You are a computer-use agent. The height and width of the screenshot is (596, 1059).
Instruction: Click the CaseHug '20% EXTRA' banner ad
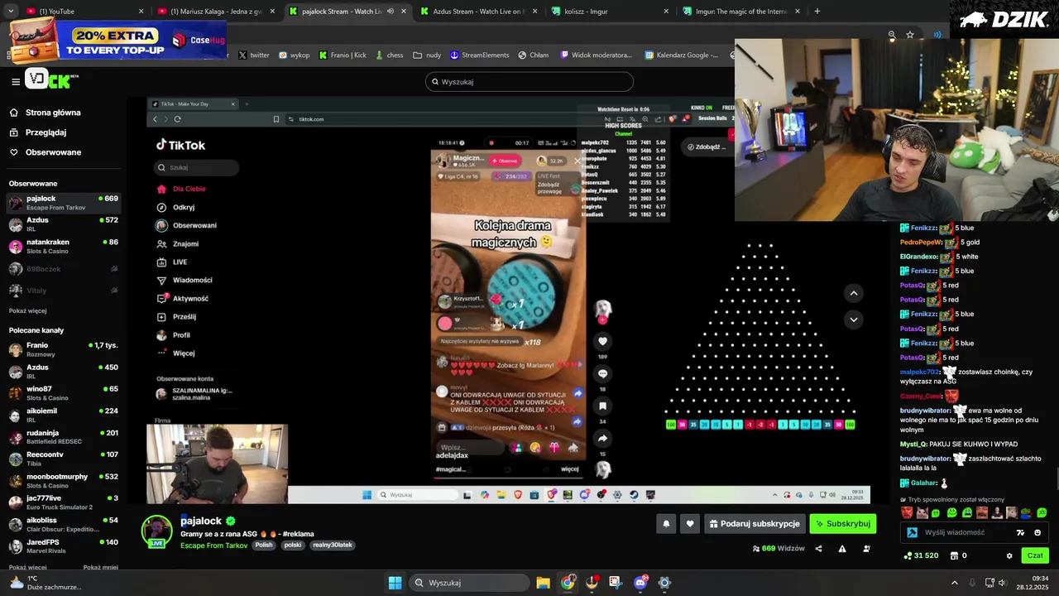[x=116, y=39]
